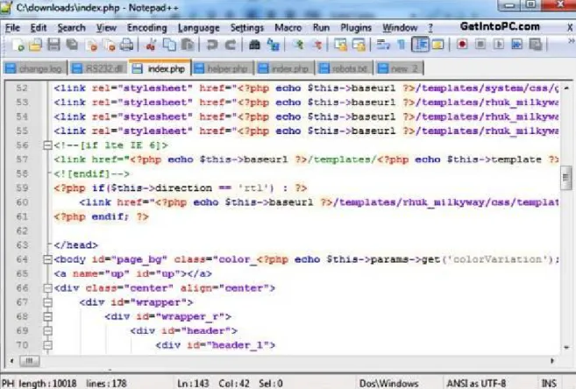Click the vertical scrollbar down arrow
The width and height of the screenshot is (576, 389).
[x=566, y=347]
